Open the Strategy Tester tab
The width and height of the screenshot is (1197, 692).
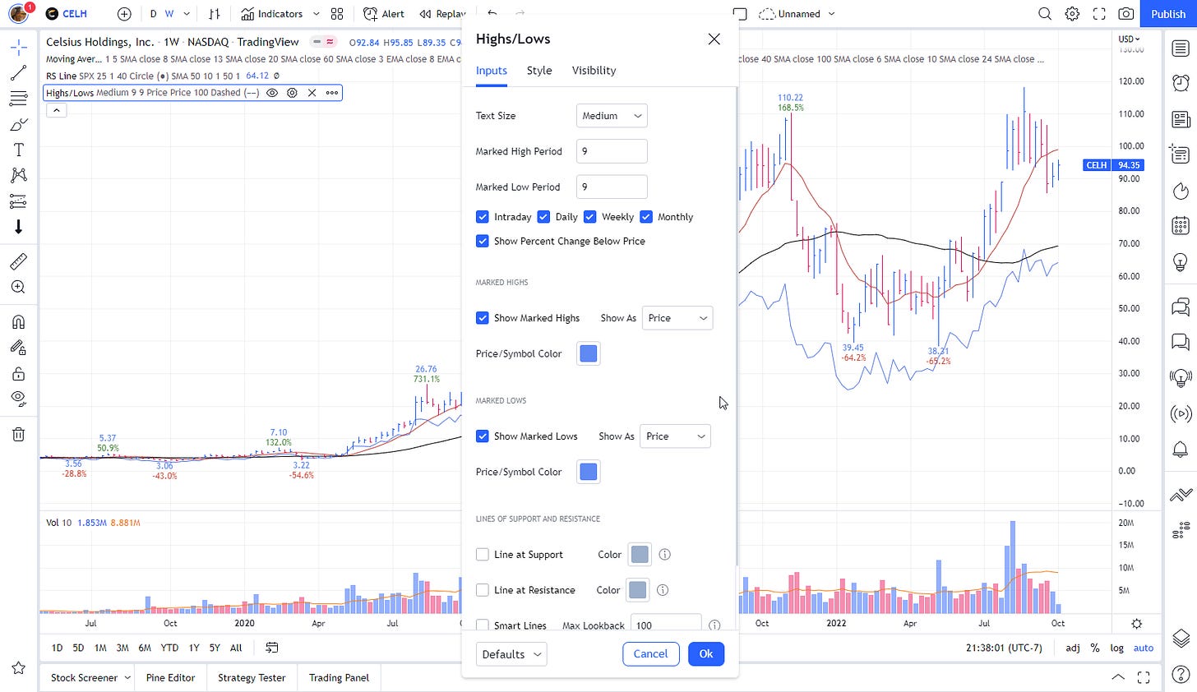[x=252, y=678]
